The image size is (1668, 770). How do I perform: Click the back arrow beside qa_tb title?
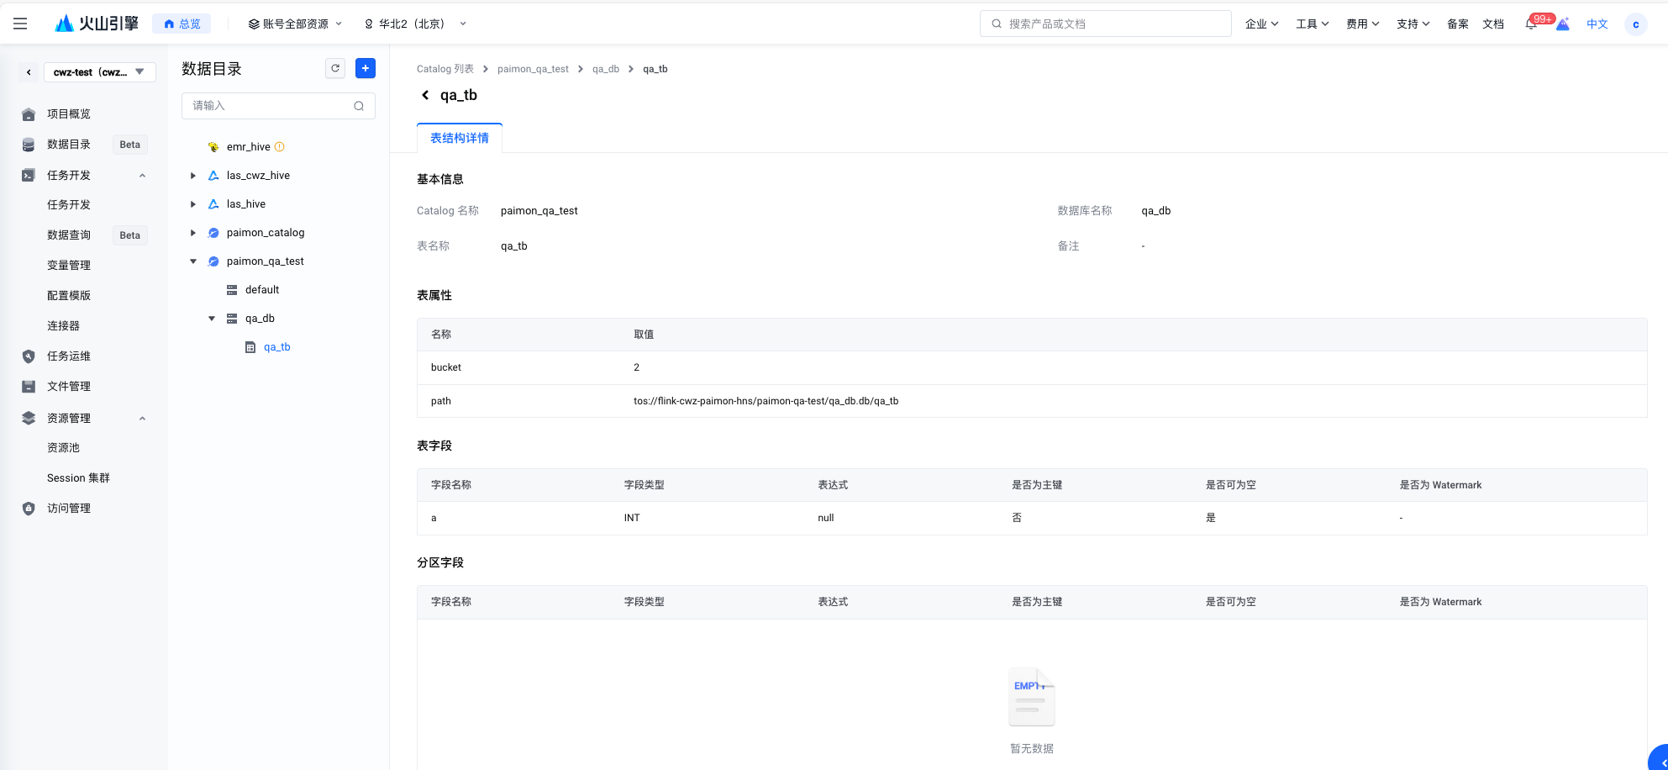pos(425,95)
